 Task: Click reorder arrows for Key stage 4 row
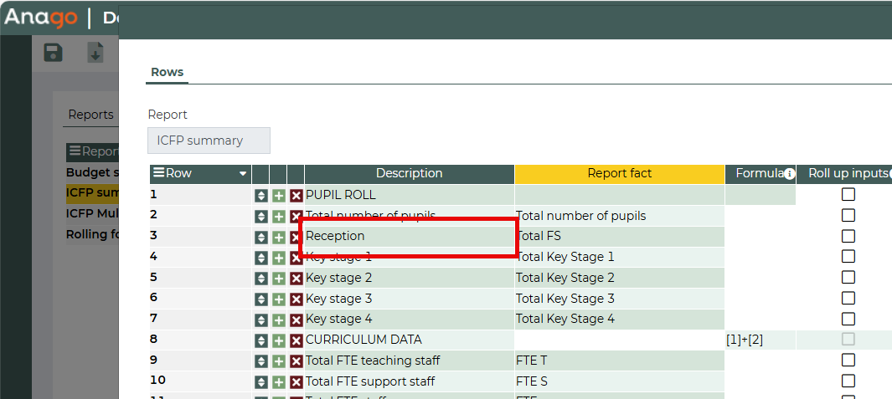pos(261,320)
